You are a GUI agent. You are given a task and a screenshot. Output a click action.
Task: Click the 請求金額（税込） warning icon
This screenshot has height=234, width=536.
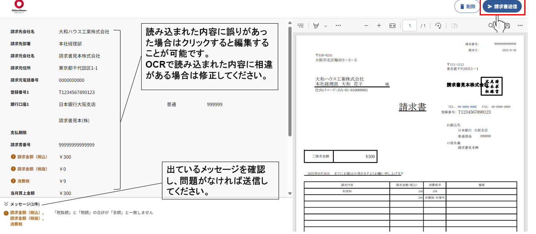[13, 157]
